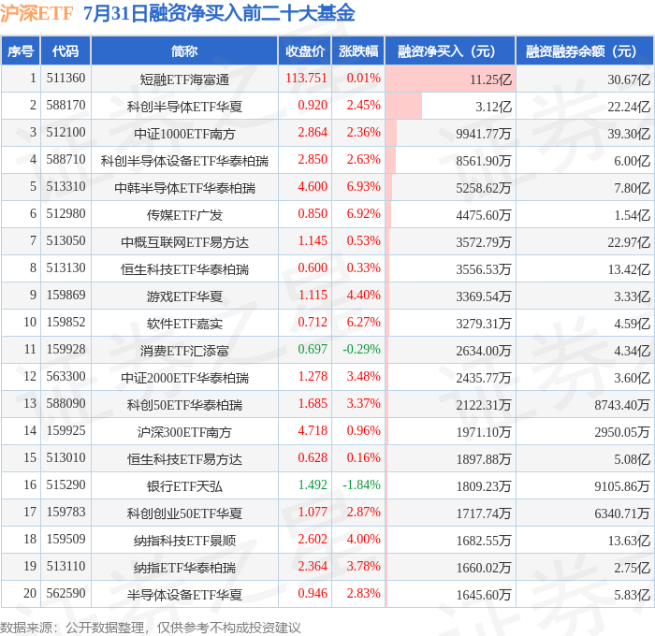Select 中证1000ETF南方 row name
Screen dimensions: 655x636
(184, 134)
